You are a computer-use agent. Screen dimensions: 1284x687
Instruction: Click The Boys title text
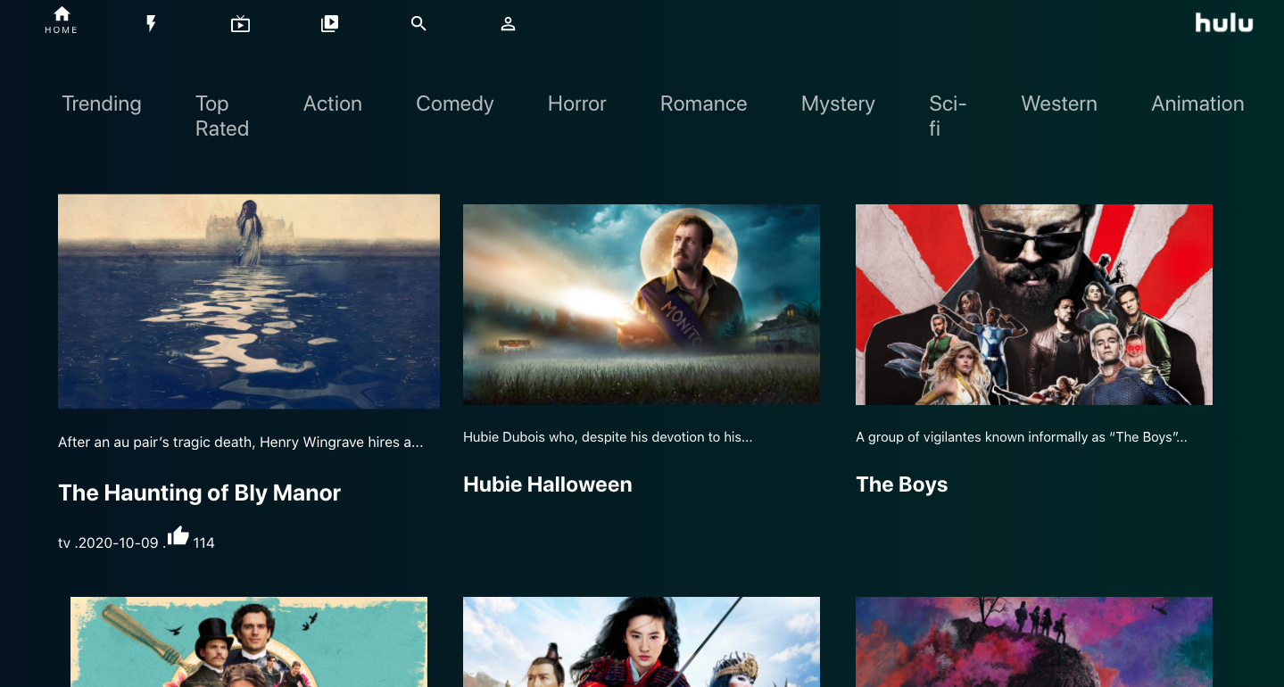click(902, 484)
